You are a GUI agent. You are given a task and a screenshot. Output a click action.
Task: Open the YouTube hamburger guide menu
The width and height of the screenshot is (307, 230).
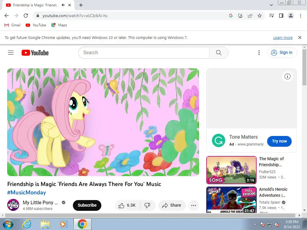click(11, 53)
